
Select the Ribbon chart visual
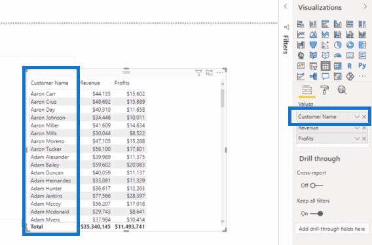tap(362, 35)
